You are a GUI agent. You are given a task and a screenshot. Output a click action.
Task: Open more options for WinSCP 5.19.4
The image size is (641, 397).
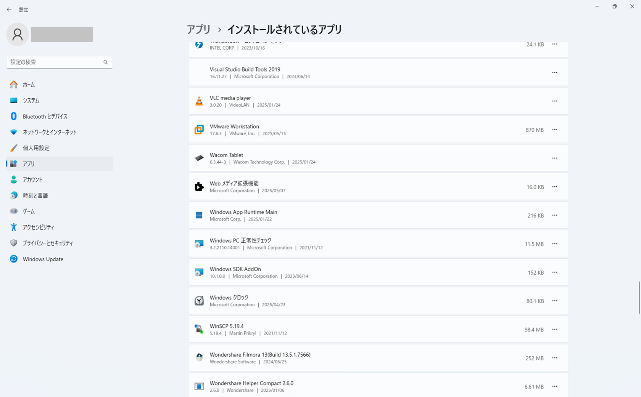pyautogui.click(x=555, y=330)
